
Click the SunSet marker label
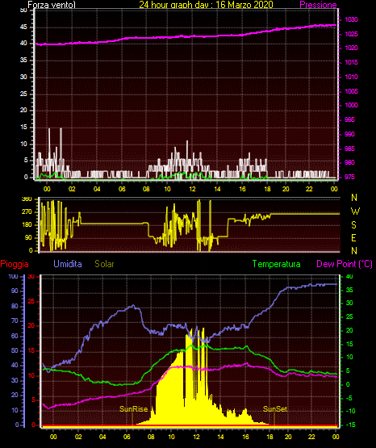275,409
